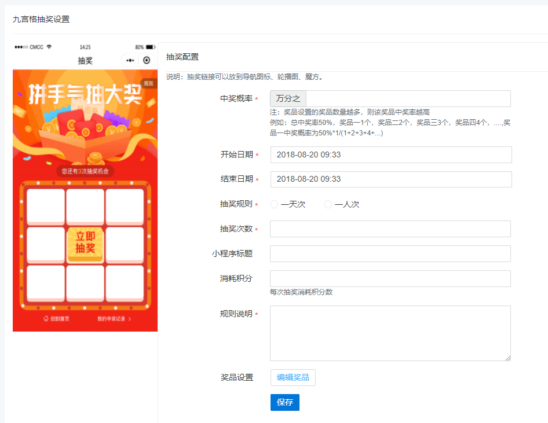
Task: Select the 一天次 lottery rule option
Action: point(273,204)
